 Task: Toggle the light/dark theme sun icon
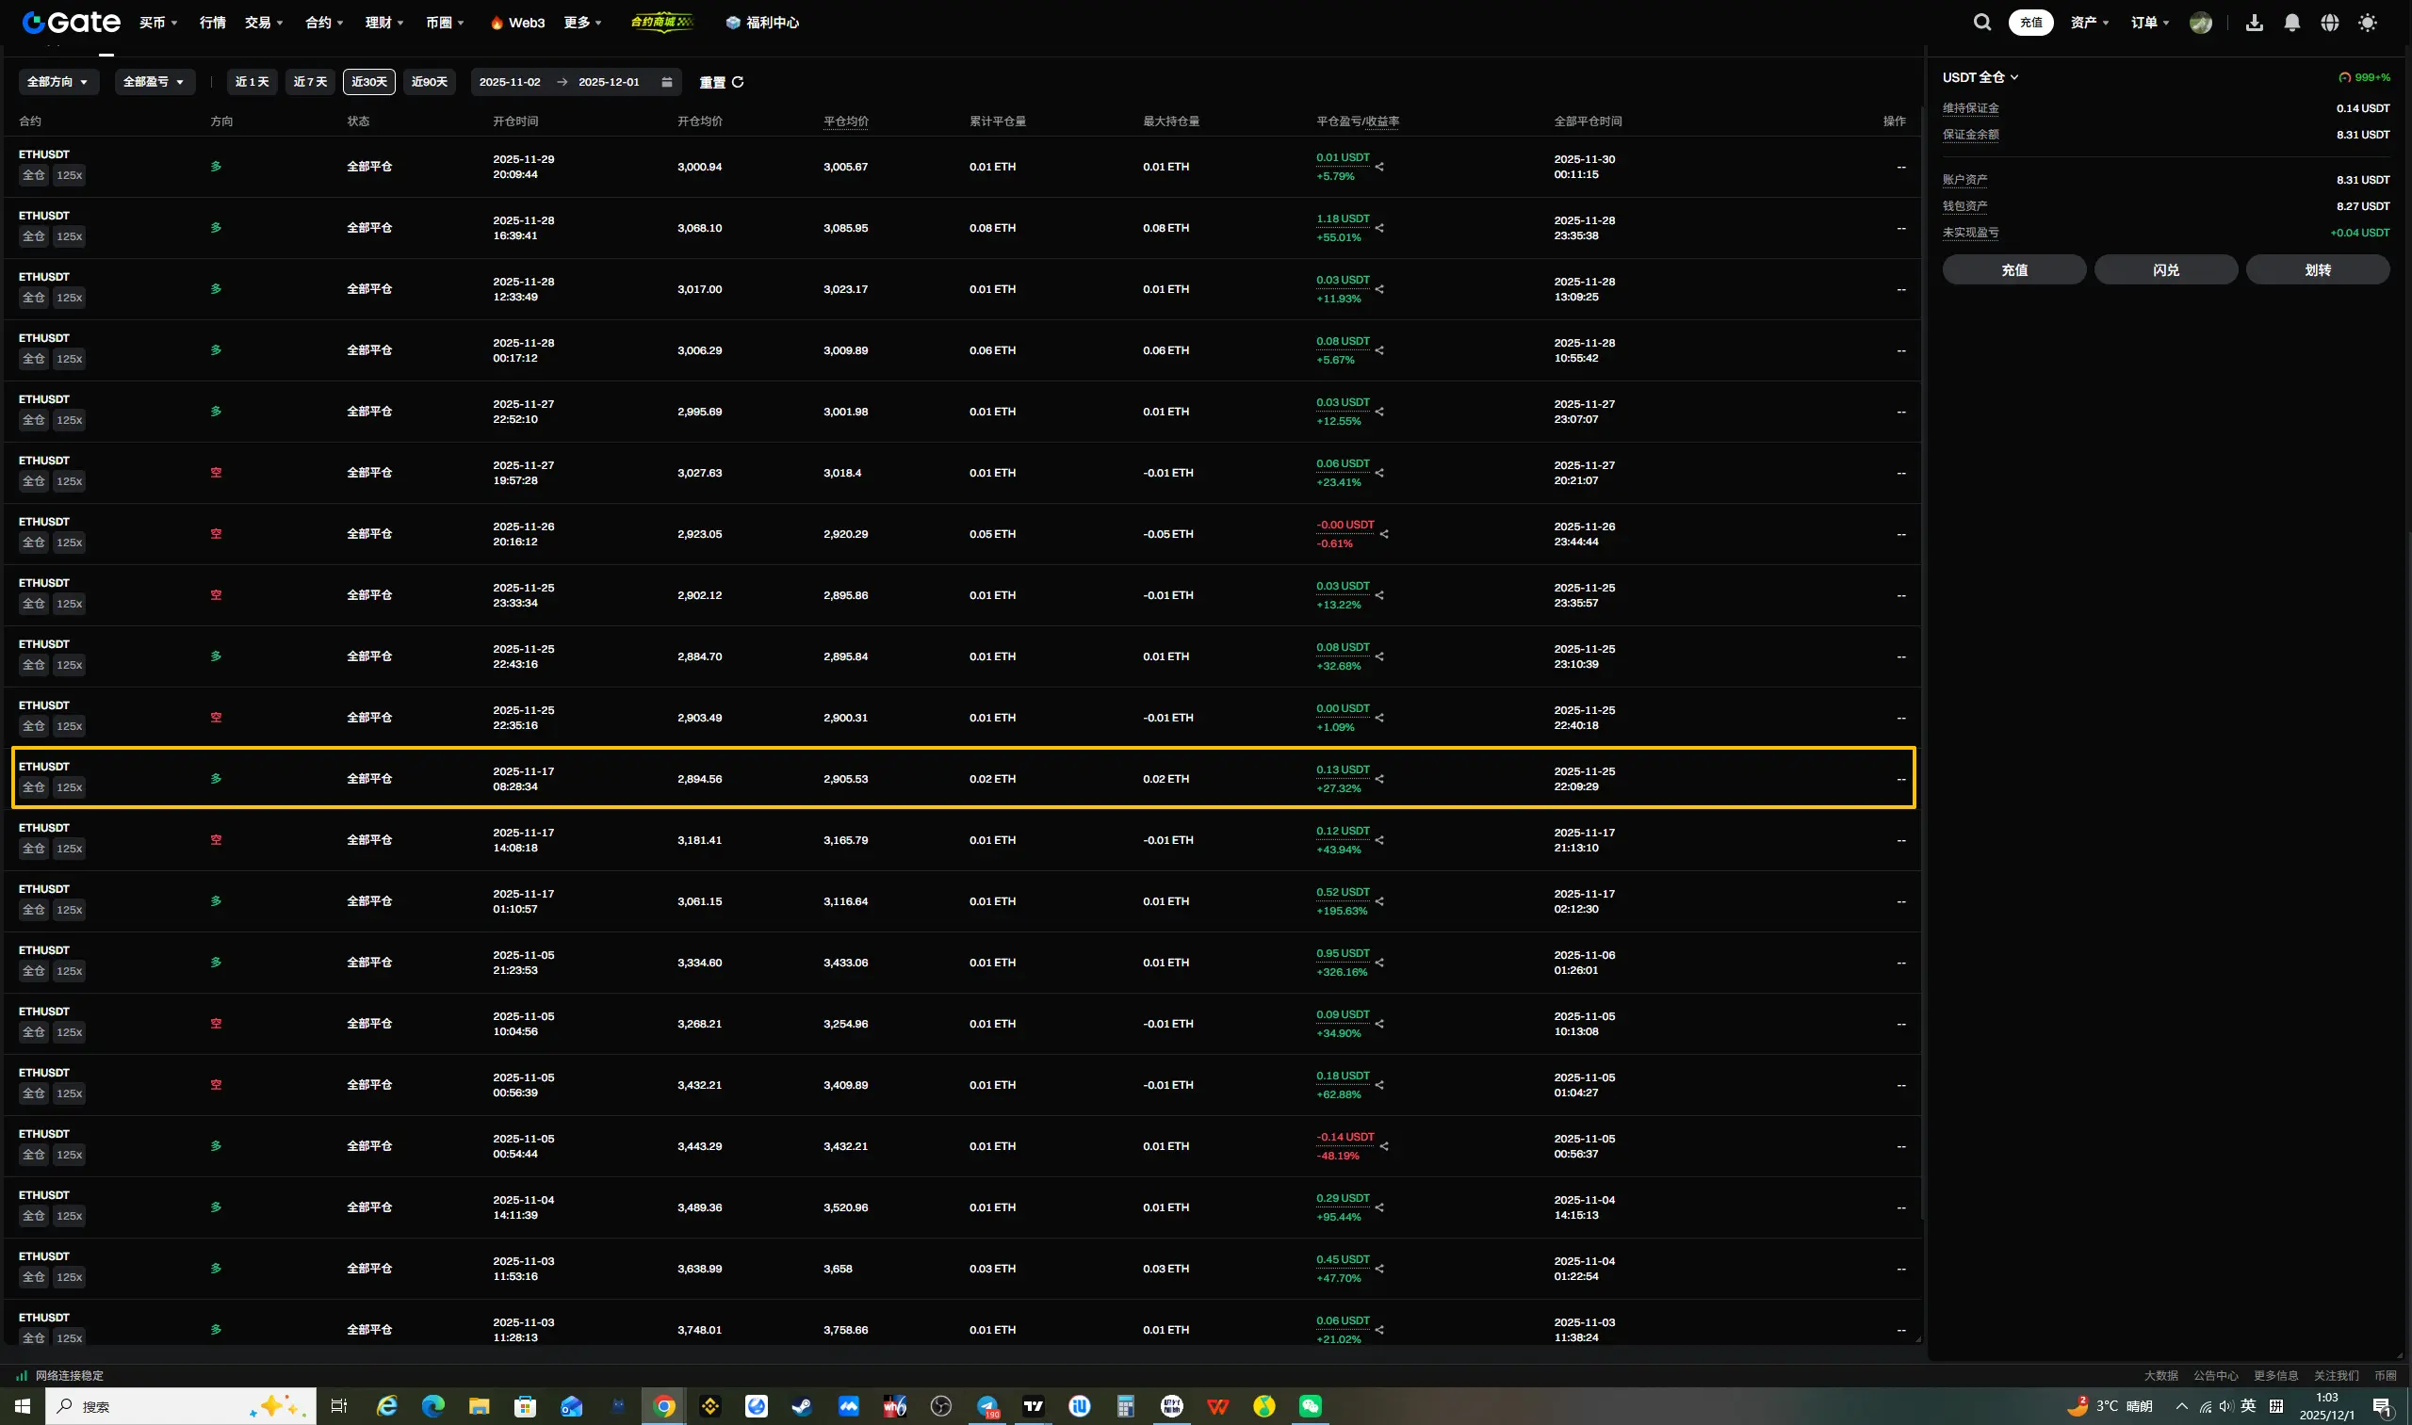[x=2367, y=22]
